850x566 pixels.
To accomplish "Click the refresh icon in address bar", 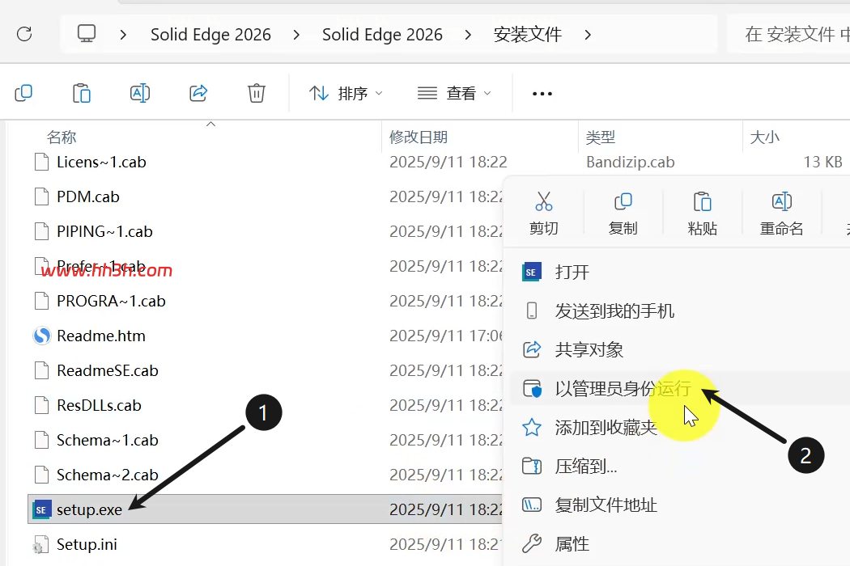I will [x=24, y=34].
